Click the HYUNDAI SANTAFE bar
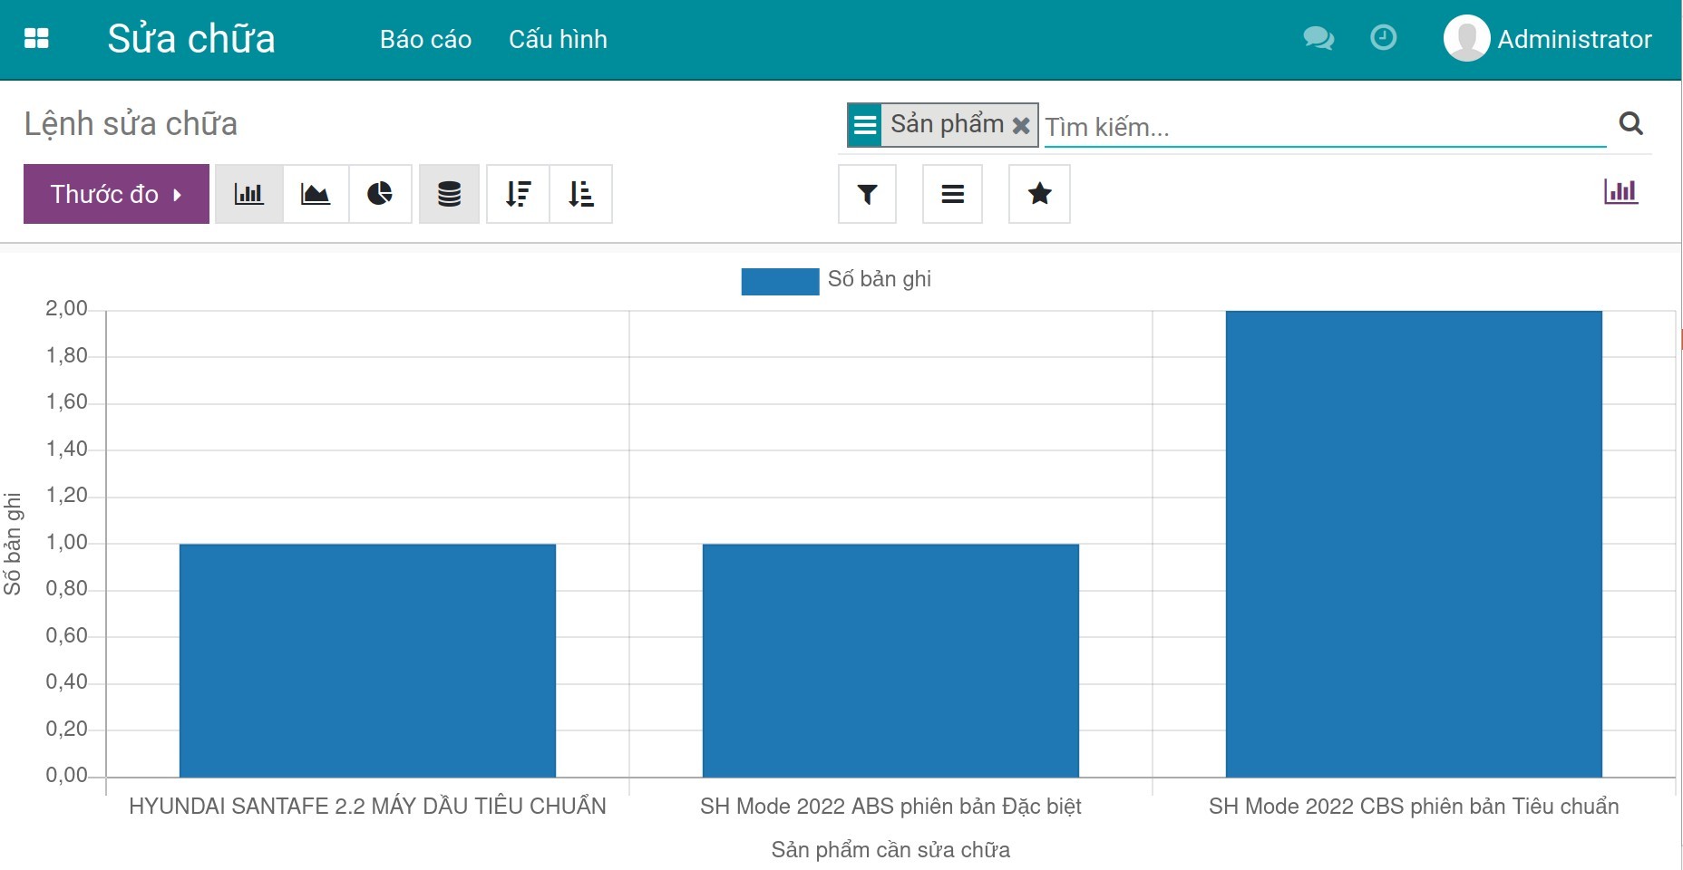Image resolution: width=1683 pixels, height=870 pixels. click(367, 661)
